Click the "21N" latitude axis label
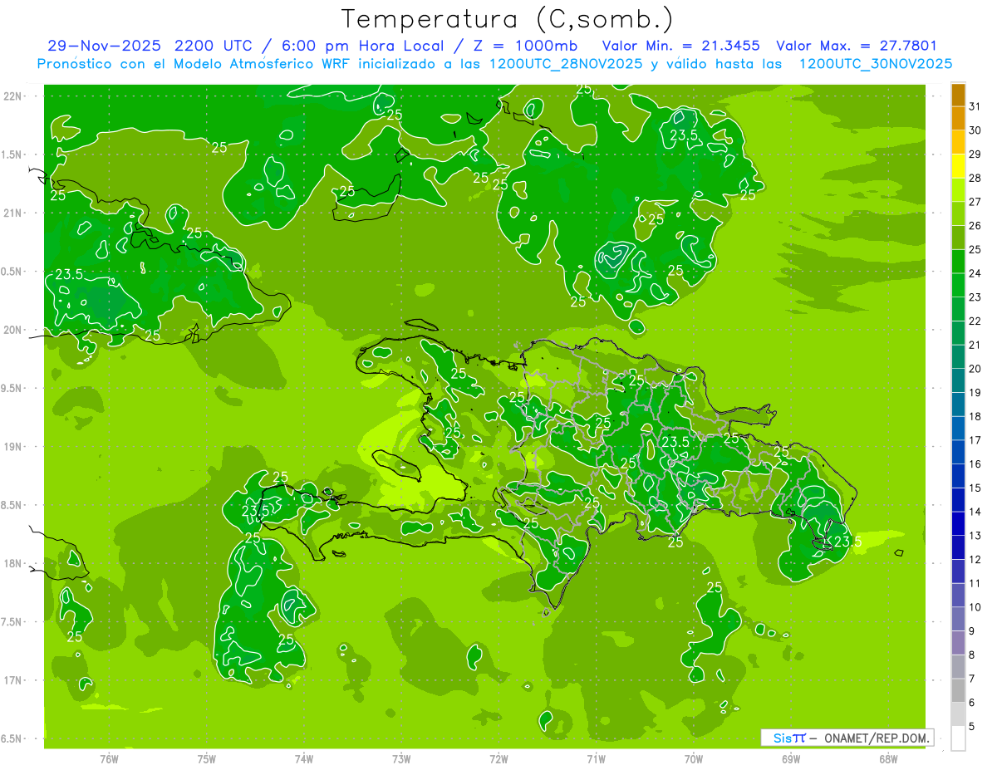This screenshot has width=997, height=770. pos(12,213)
